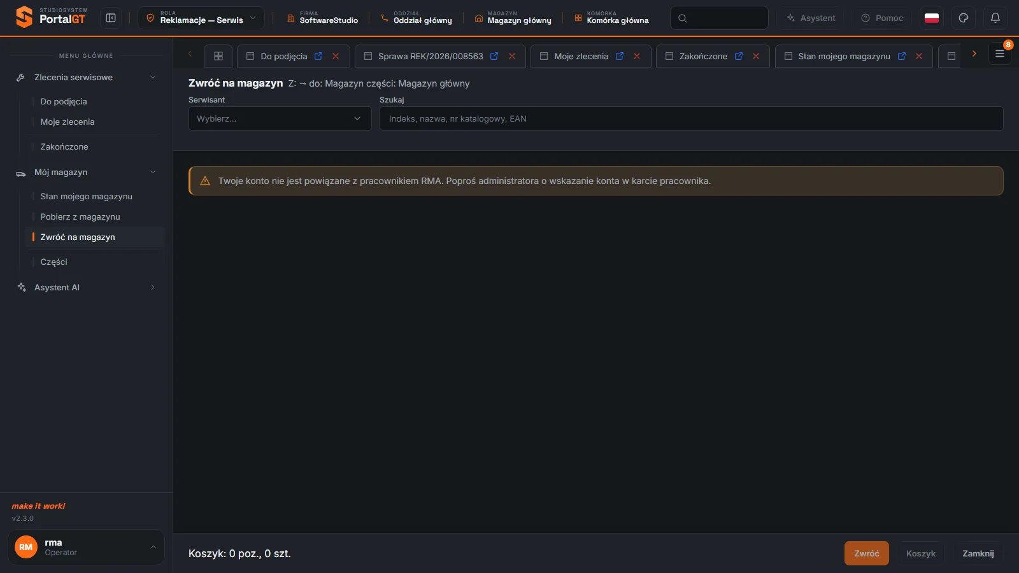
Task: Close Stan mojego magazynu tab
Action: click(919, 56)
